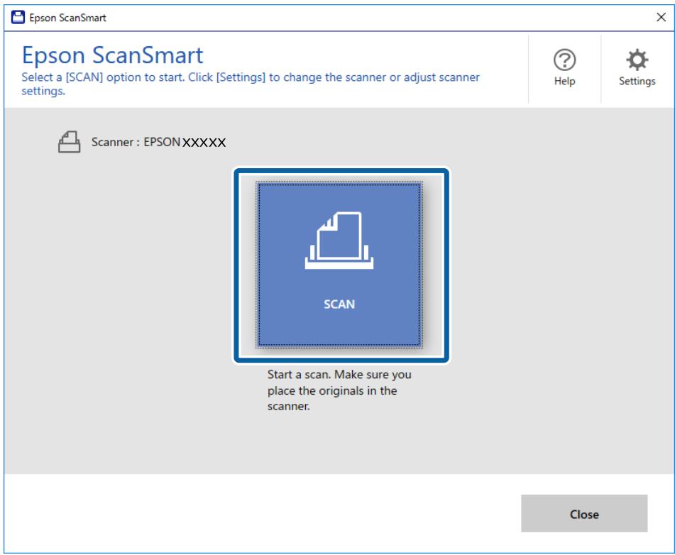Select the 'Scanner : EPSON XXXXX' text
The width and height of the screenshot is (675, 555).
tap(158, 142)
